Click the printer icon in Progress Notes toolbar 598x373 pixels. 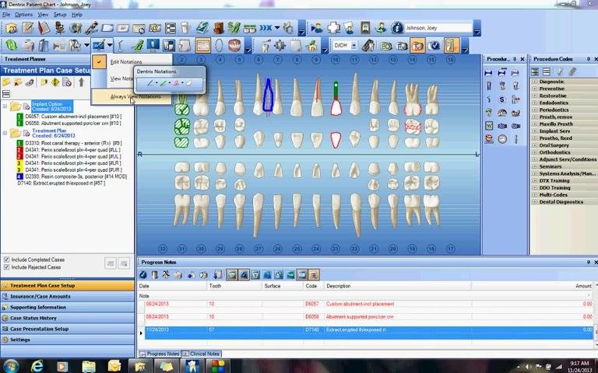point(178,274)
